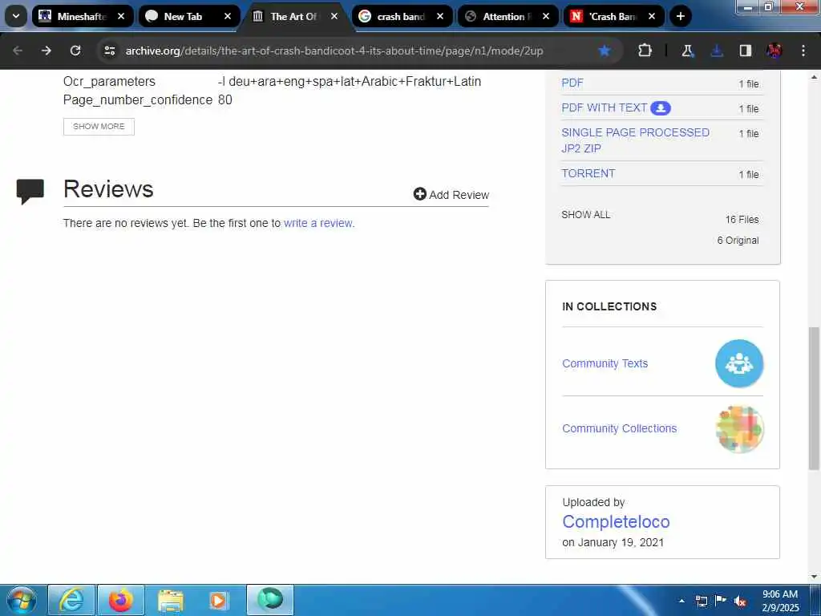
Task: Follow the write a review link
Action: click(x=318, y=223)
